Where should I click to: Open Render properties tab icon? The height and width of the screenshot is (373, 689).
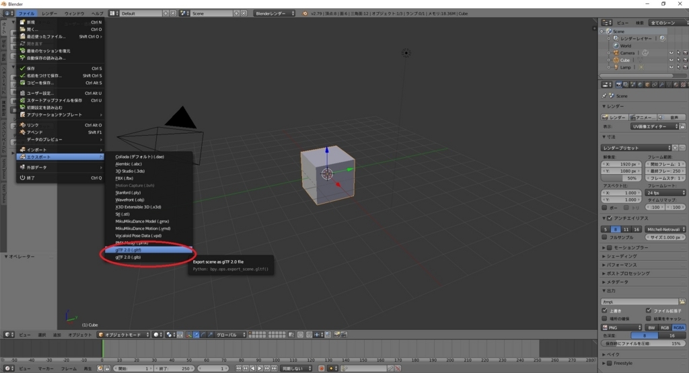pyautogui.click(x=619, y=85)
